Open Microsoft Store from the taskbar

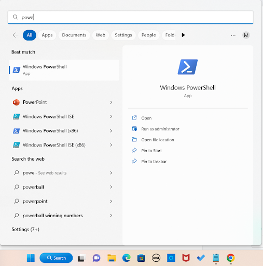(141, 258)
